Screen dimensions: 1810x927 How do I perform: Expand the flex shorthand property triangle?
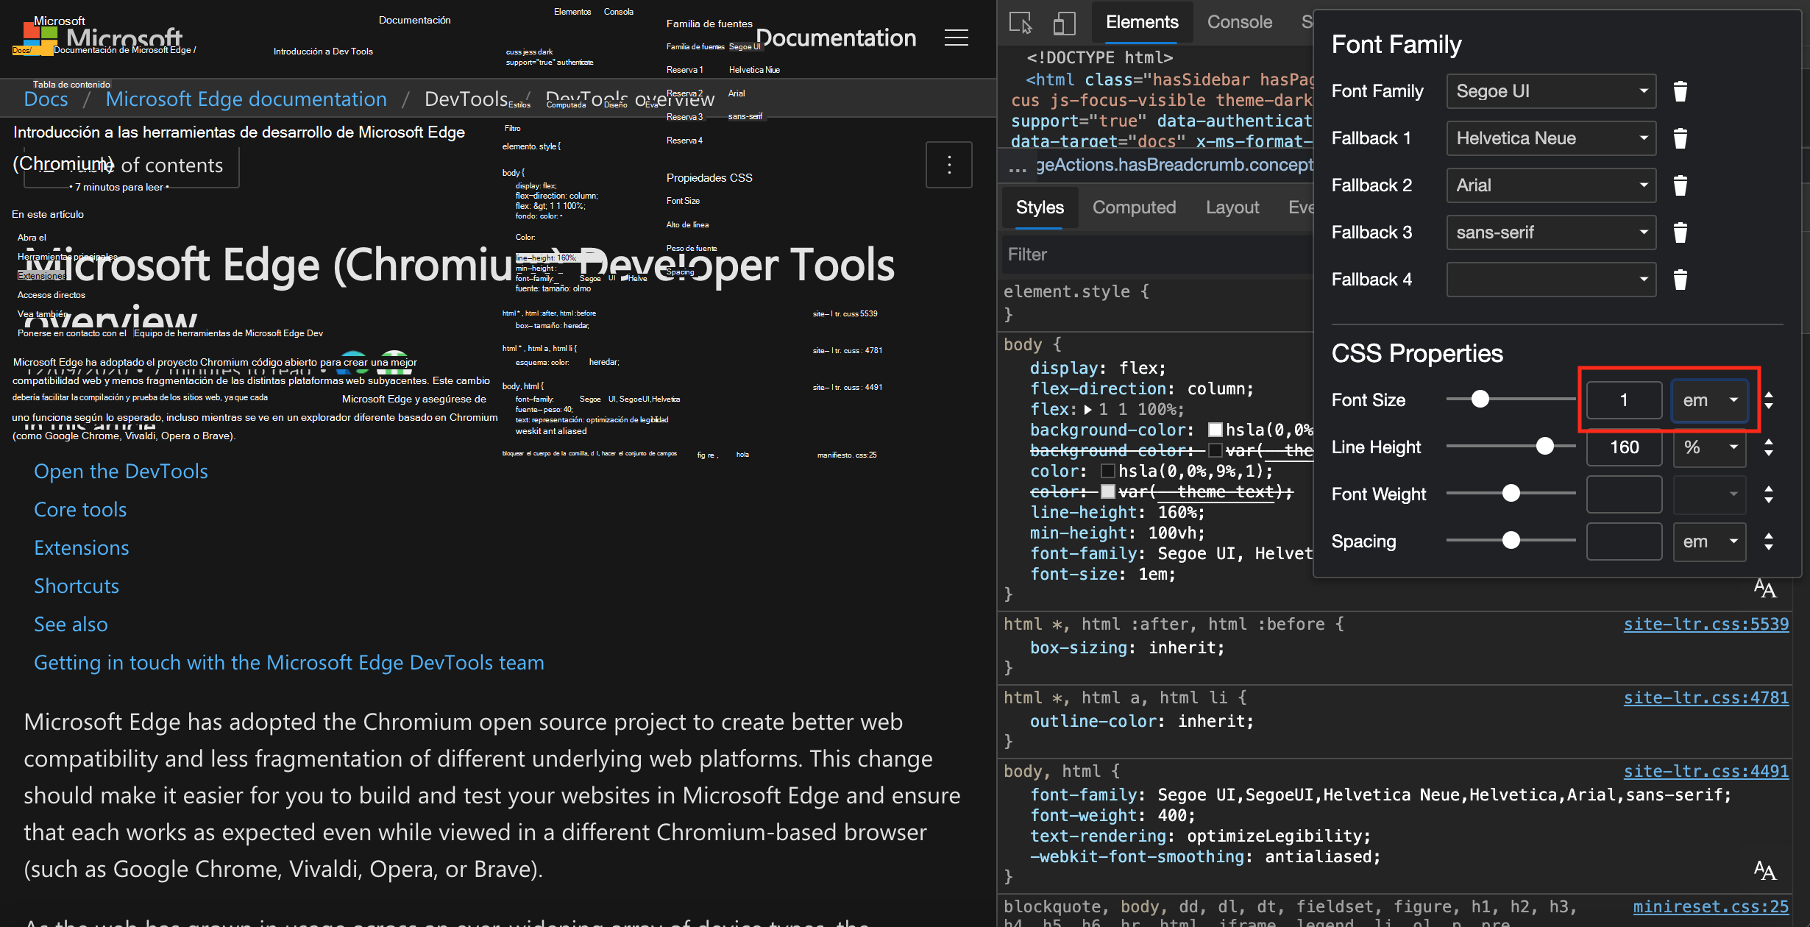tap(1088, 410)
